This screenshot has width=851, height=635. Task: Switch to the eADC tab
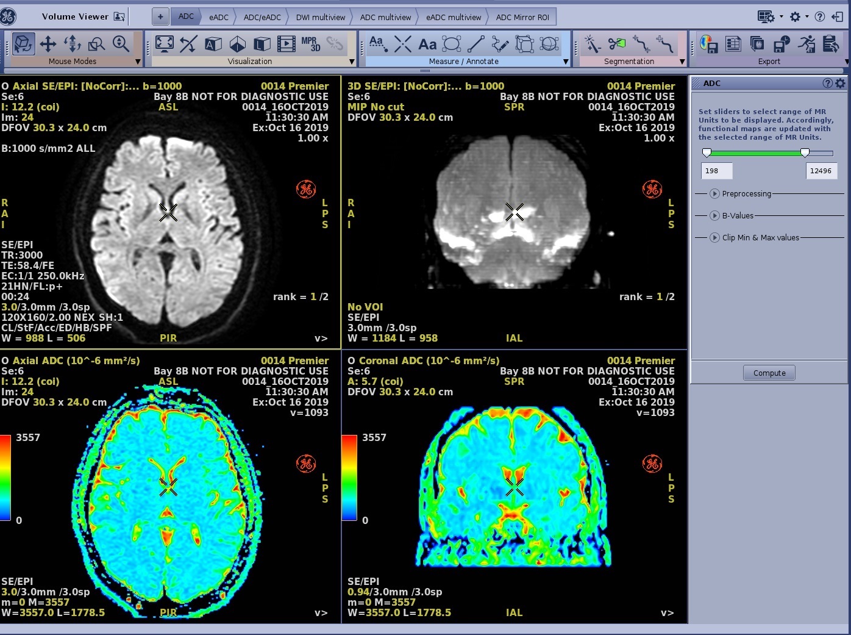point(219,17)
